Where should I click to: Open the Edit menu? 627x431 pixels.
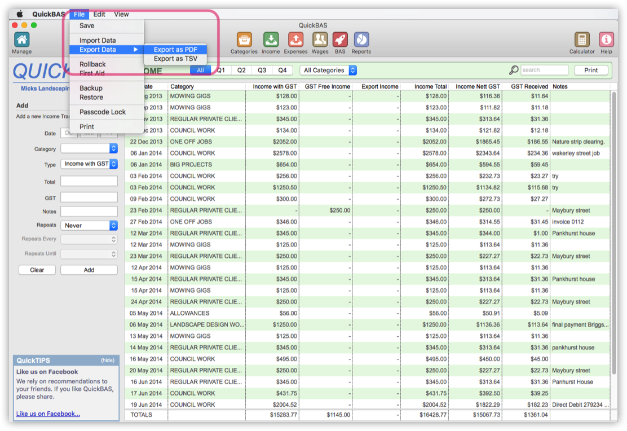point(99,14)
